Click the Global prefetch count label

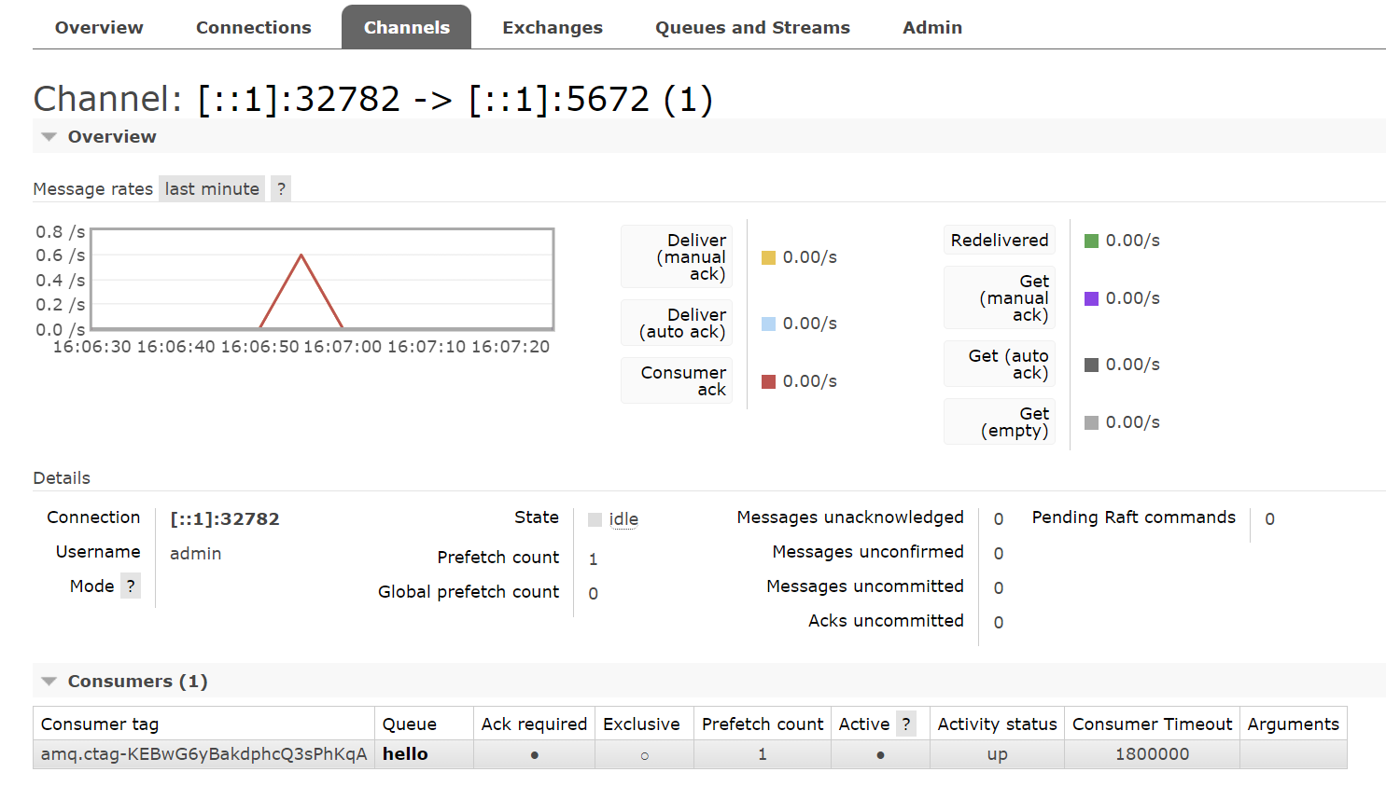(469, 591)
